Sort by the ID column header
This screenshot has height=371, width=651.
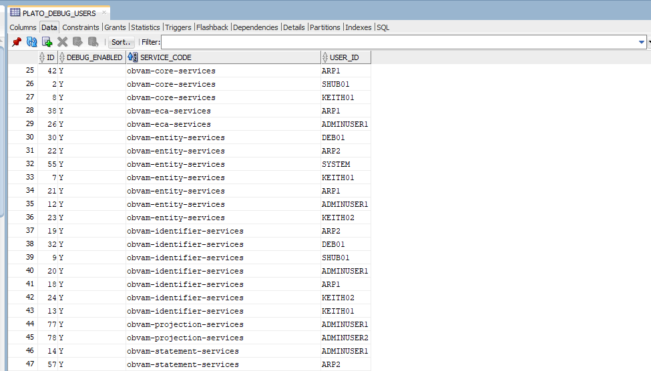(x=48, y=57)
